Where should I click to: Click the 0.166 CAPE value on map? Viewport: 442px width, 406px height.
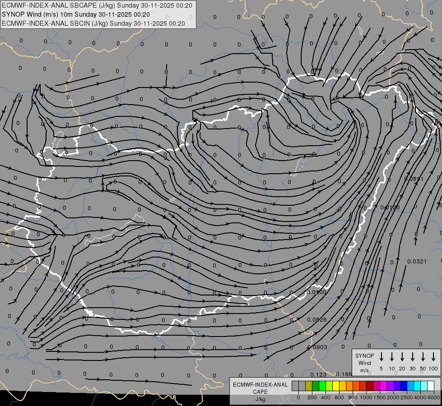pyautogui.click(x=344, y=374)
